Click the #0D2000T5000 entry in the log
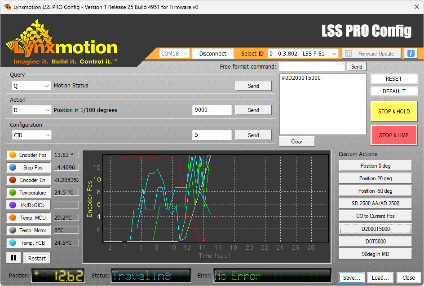 (301, 78)
